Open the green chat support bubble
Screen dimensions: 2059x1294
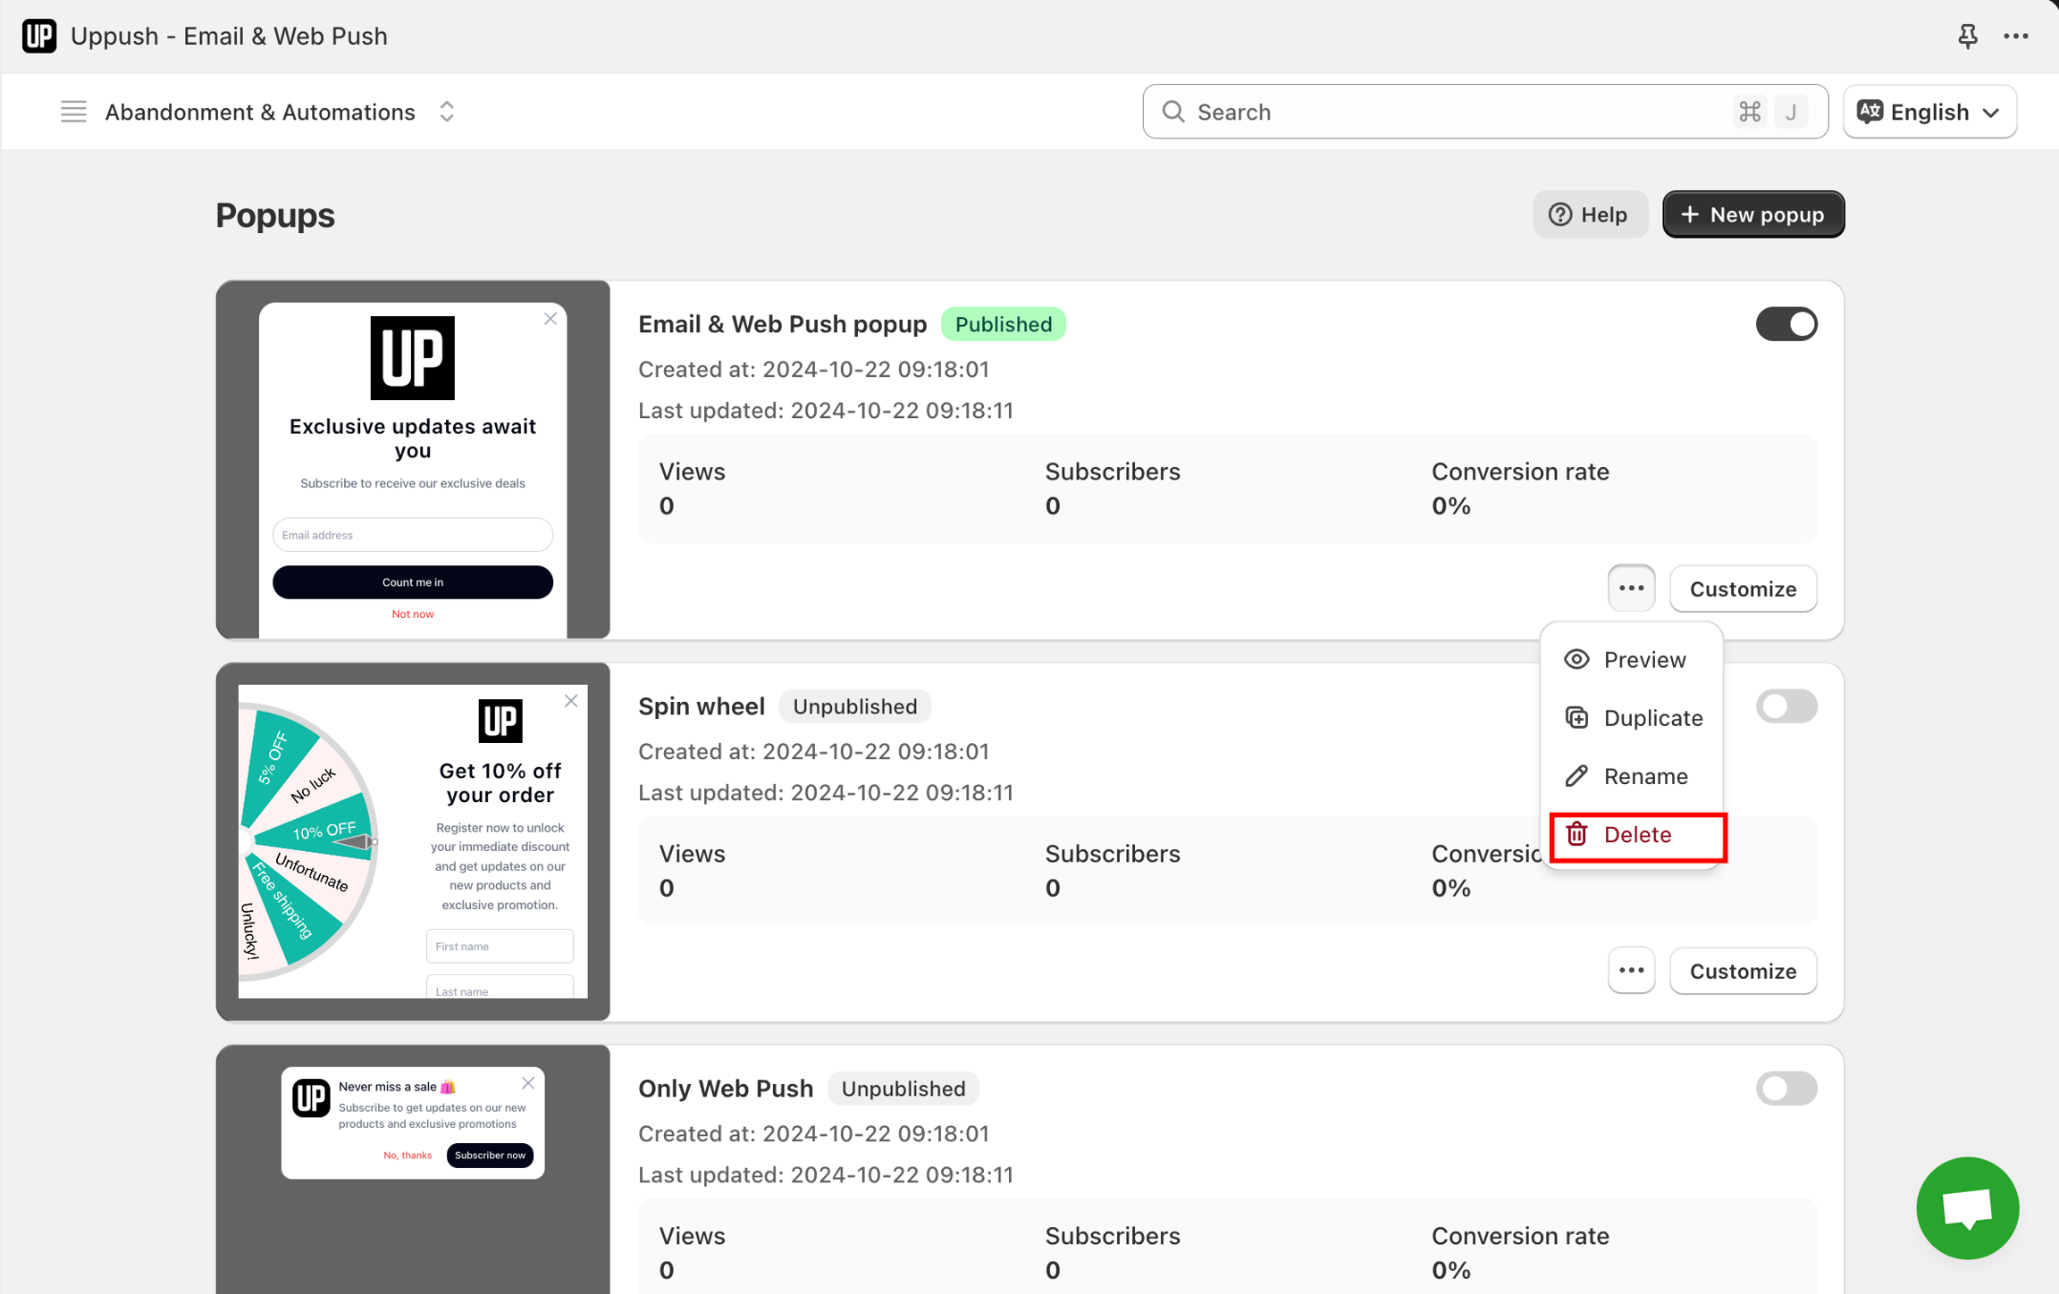pyautogui.click(x=1967, y=1207)
